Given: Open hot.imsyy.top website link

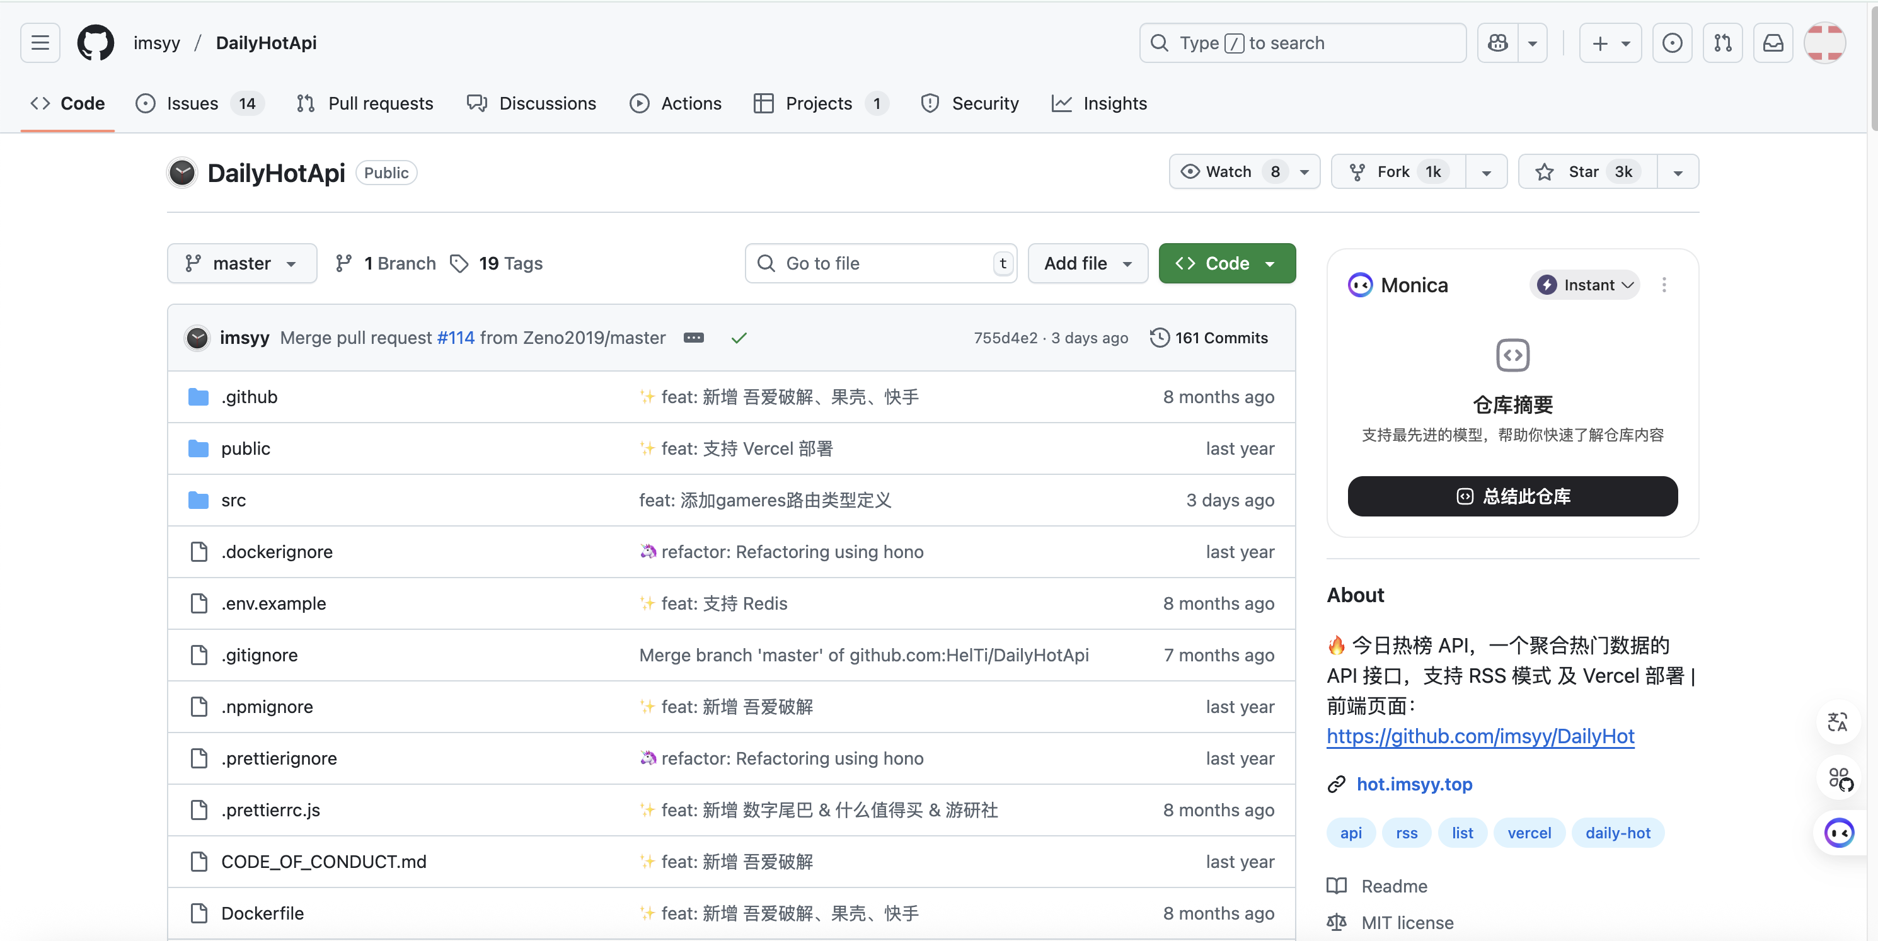Looking at the screenshot, I should 1414,784.
